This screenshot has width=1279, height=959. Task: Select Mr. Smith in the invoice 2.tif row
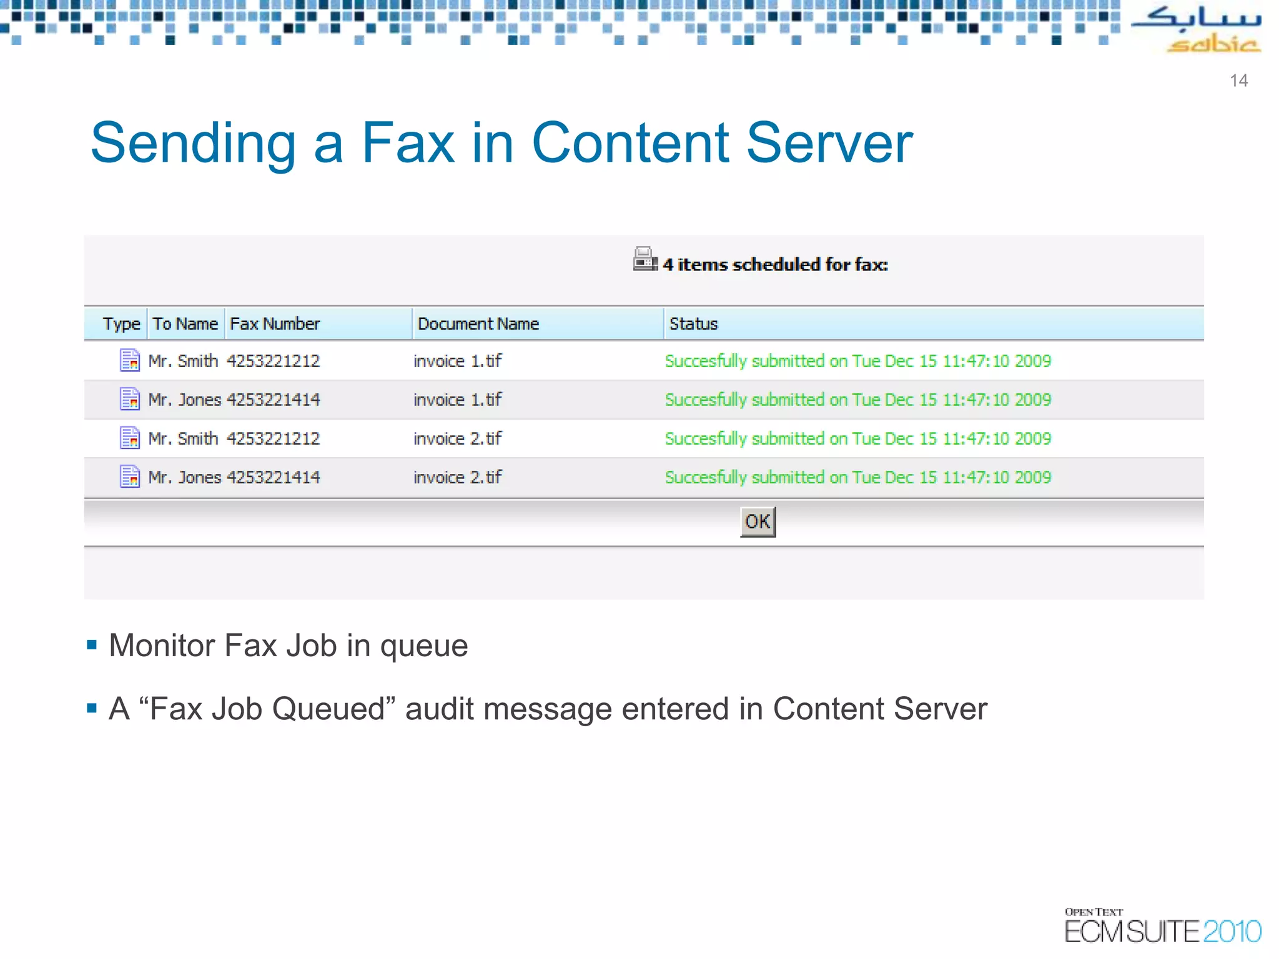183,438
